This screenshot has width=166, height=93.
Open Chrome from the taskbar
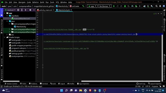coord(95,90)
